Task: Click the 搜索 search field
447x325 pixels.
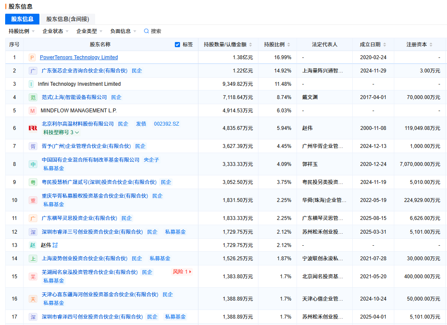Action: pyautogui.click(x=153, y=31)
